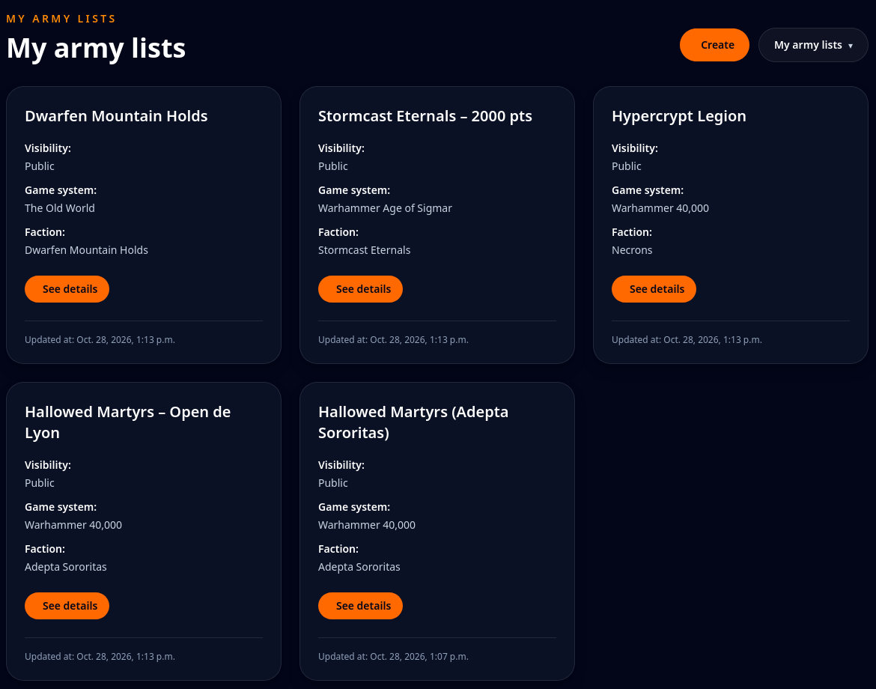The image size is (876, 689).
Task: Click Warhammer 40,000 in Hypercrypt Legion card
Action: tap(660, 208)
